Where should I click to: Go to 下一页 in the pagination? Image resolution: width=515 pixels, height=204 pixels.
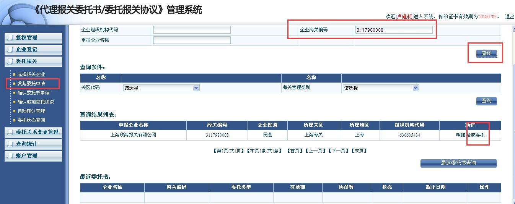point(339,151)
